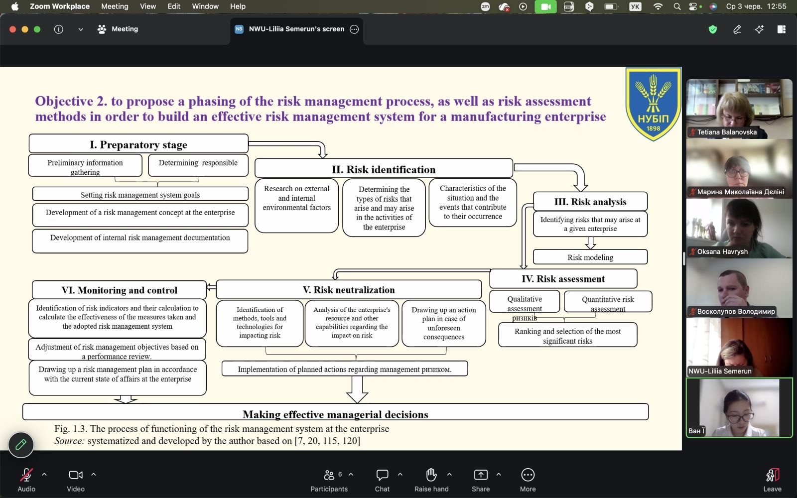The image size is (797, 498).
Task: Click date and time in menu bar
Action: coord(756,6)
